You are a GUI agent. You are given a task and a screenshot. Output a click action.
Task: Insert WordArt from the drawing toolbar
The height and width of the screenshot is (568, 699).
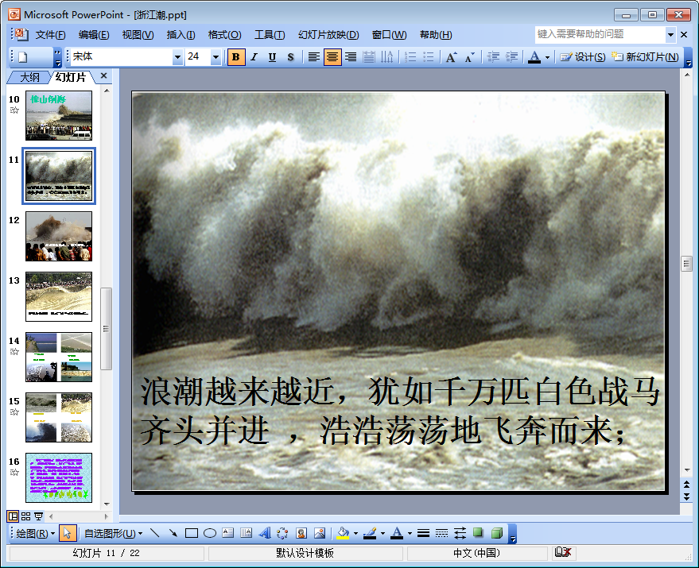pyautogui.click(x=264, y=533)
